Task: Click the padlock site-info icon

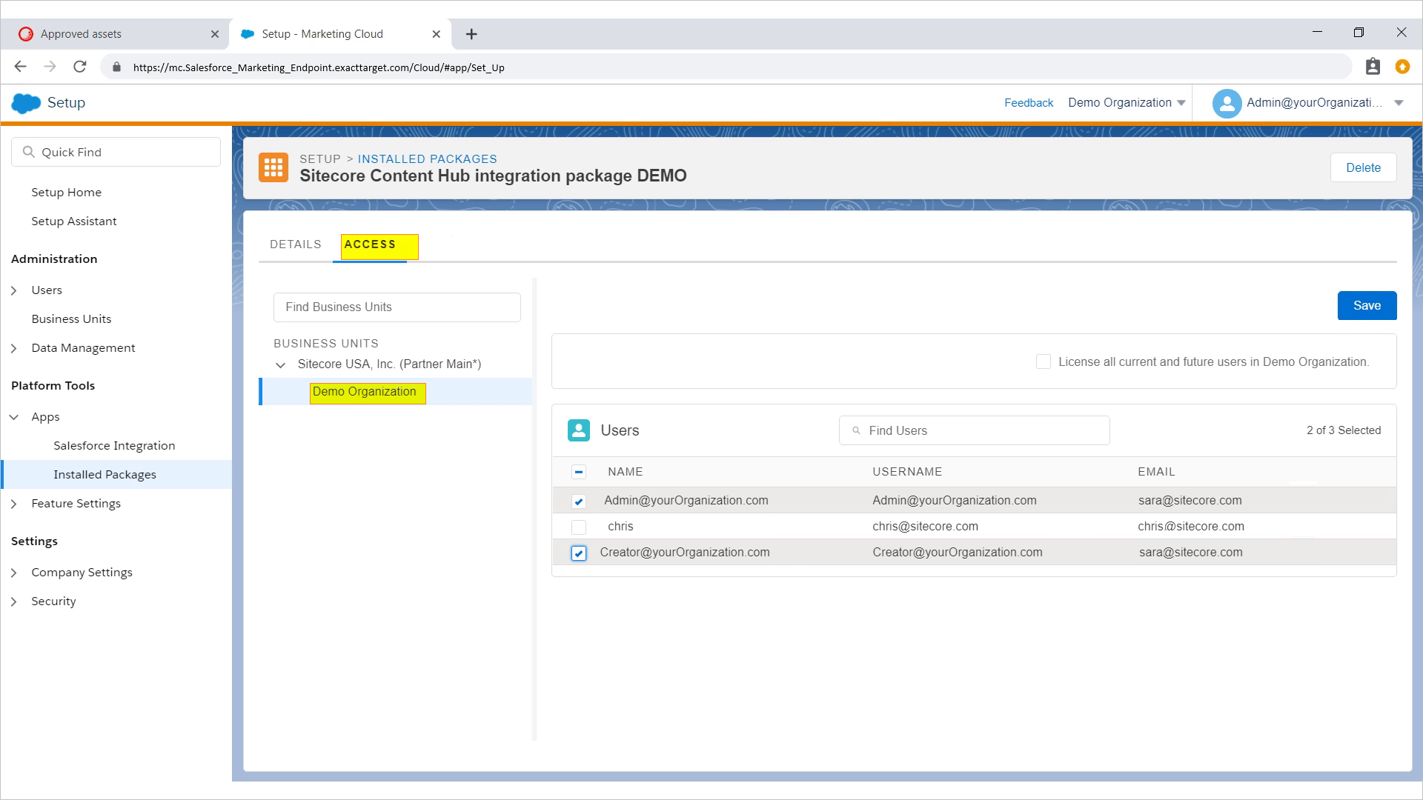Action: tap(116, 67)
